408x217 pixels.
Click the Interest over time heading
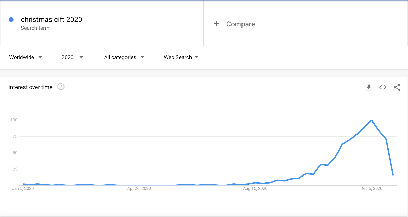pos(31,87)
